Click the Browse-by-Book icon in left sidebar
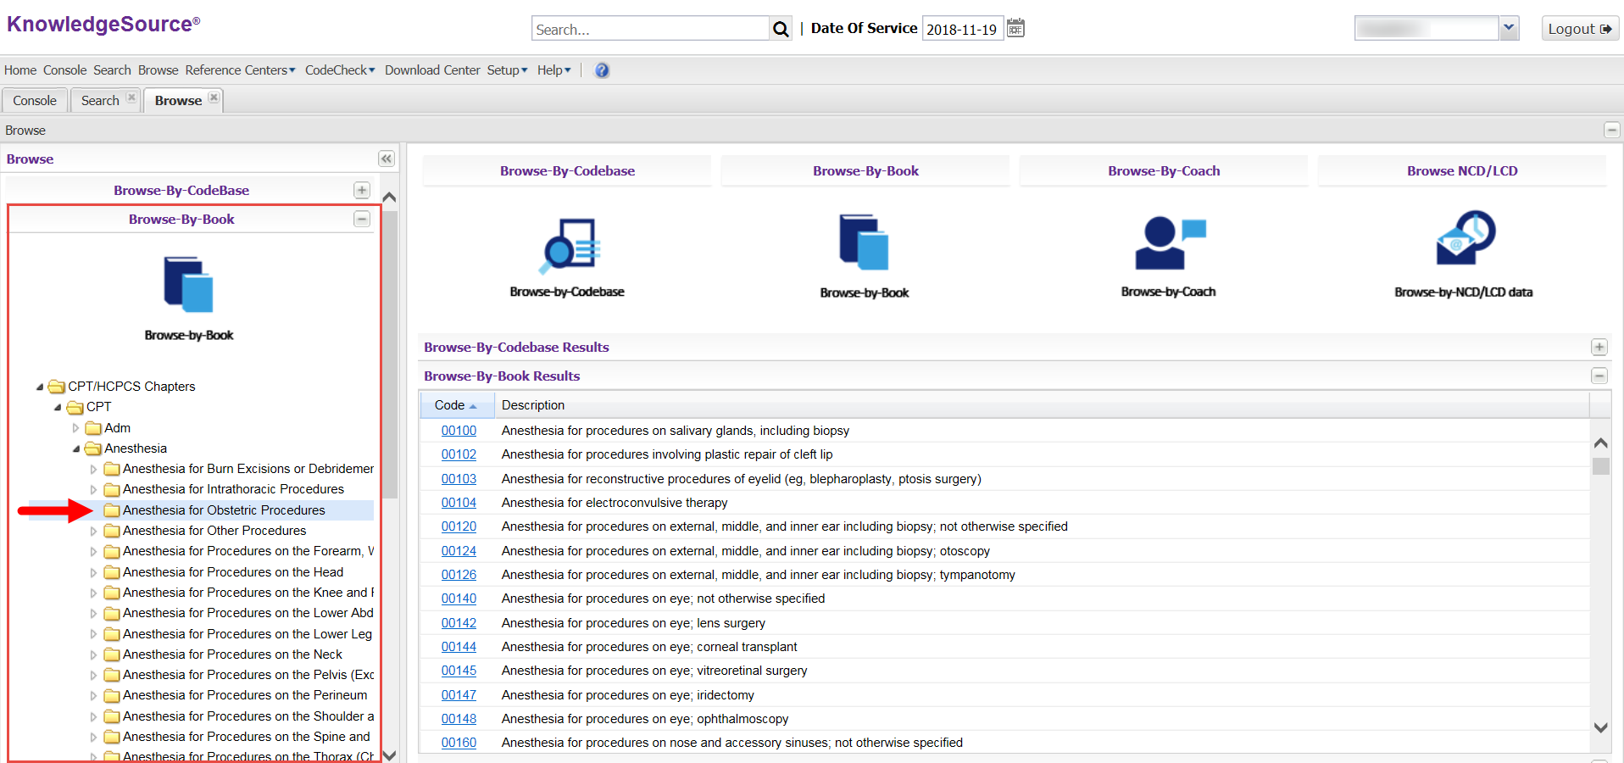This screenshot has height=763, width=1624. 188,285
